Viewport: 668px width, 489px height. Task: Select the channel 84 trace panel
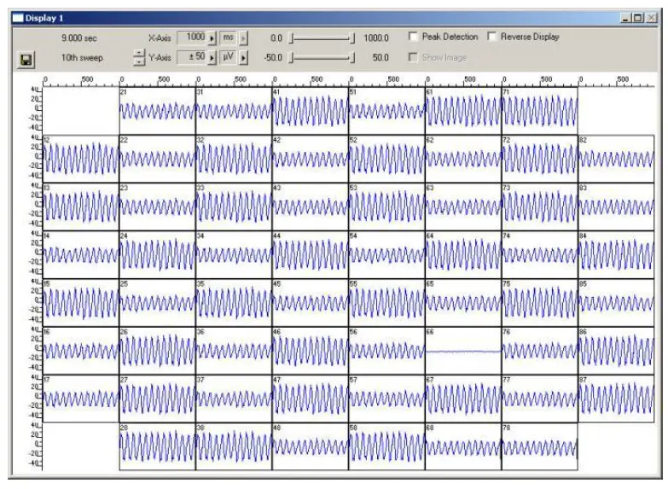[x=616, y=255]
